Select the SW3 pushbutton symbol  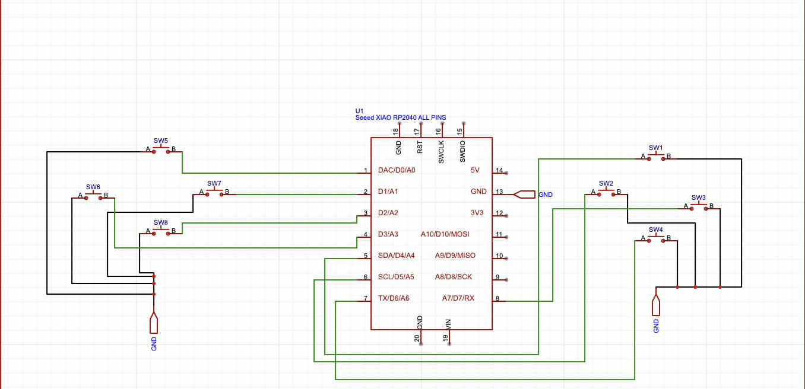tap(698, 206)
